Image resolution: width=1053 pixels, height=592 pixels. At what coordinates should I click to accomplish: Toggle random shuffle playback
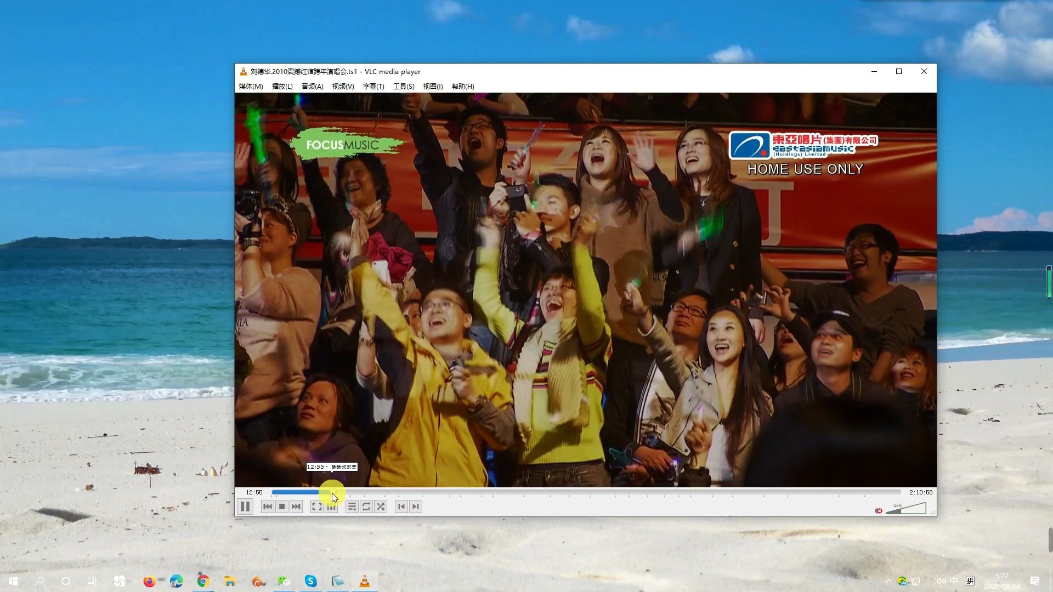coord(381,506)
